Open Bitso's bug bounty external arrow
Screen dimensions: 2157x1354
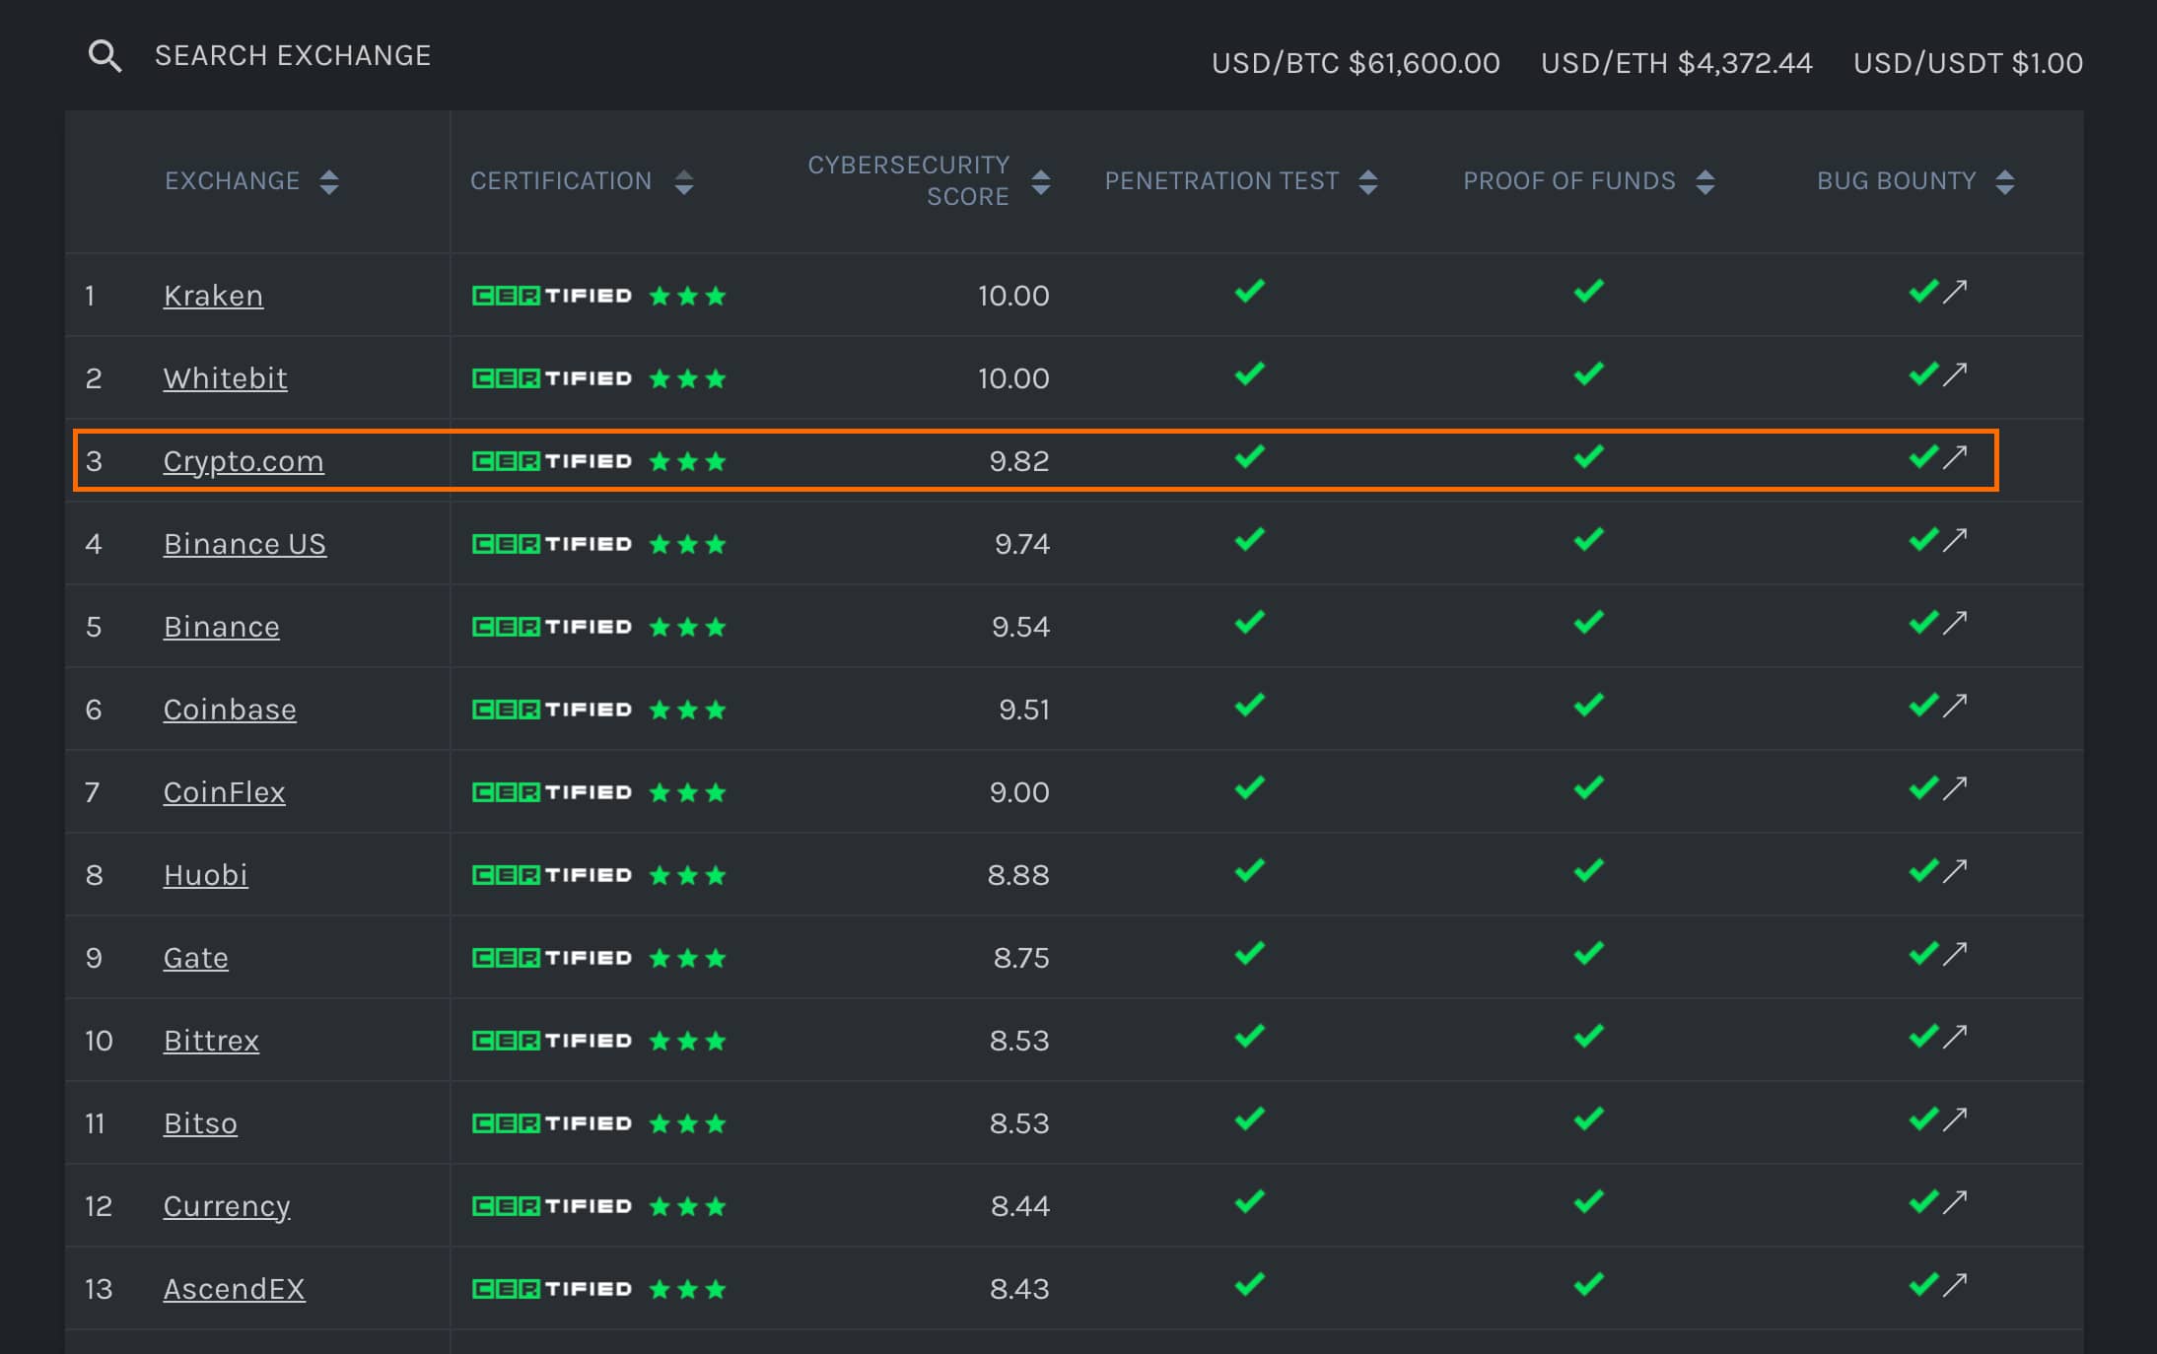point(1955,1119)
